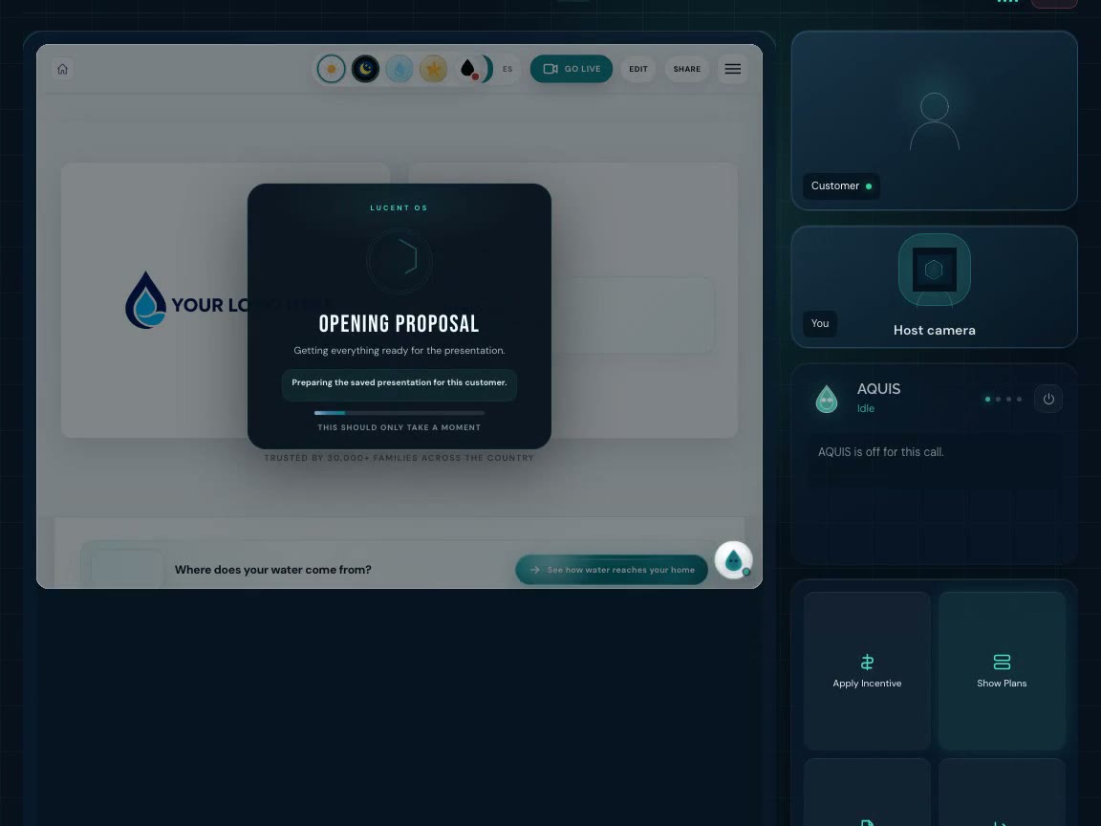Screen dimensions: 1101x826
Task: Open the floating AQUIS droplet assistant bubble
Action: pyautogui.click(x=733, y=560)
